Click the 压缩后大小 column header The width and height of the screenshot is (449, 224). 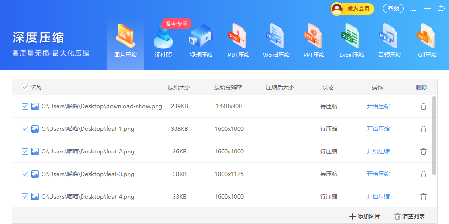click(280, 88)
